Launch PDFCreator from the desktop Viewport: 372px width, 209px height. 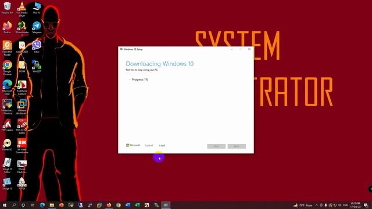point(7,125)
